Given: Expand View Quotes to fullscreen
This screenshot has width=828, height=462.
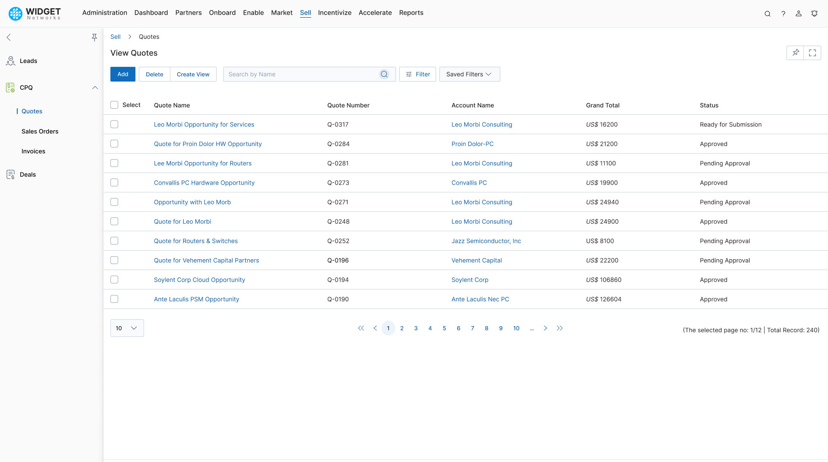Looking at the screenshot, I should (x=812, y=53).
